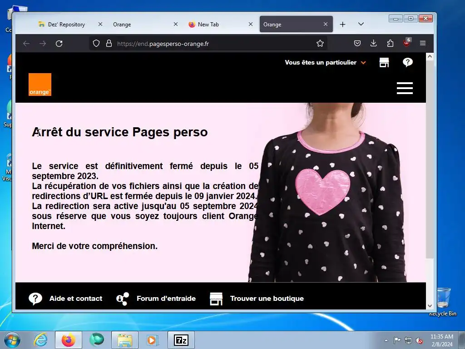
Task: Click the 7-Zip taskbar icon
Action: (181, 340)
